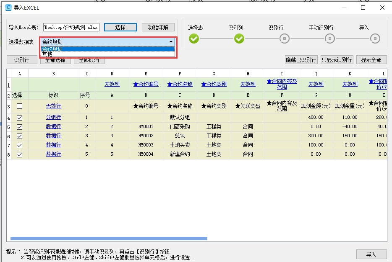Image resolution: width=392 pixels, height=262 pixels.
Task: Select the 默认分组 cell
Action: pyautogui.click(x=180, y=118)
